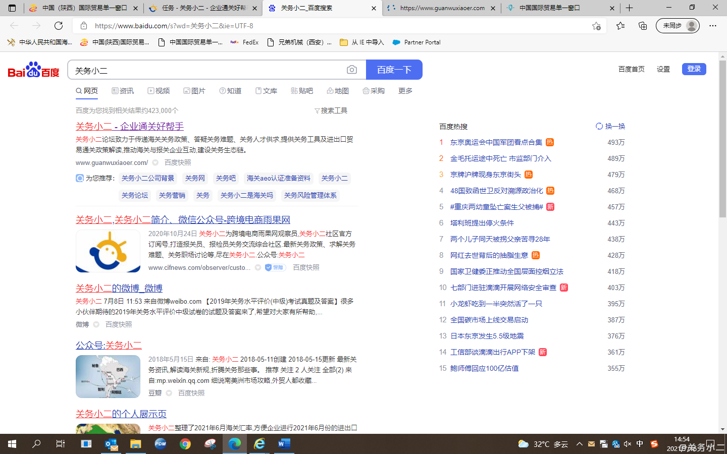Open 搜索工具 filter options

331,110
